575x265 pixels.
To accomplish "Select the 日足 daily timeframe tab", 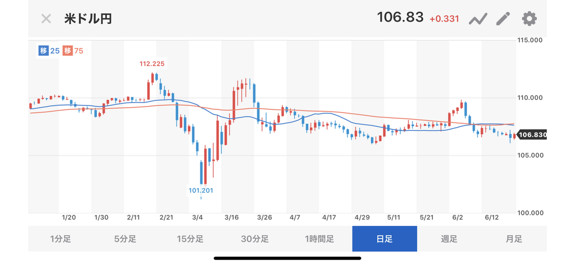I will tap(384, 239).
